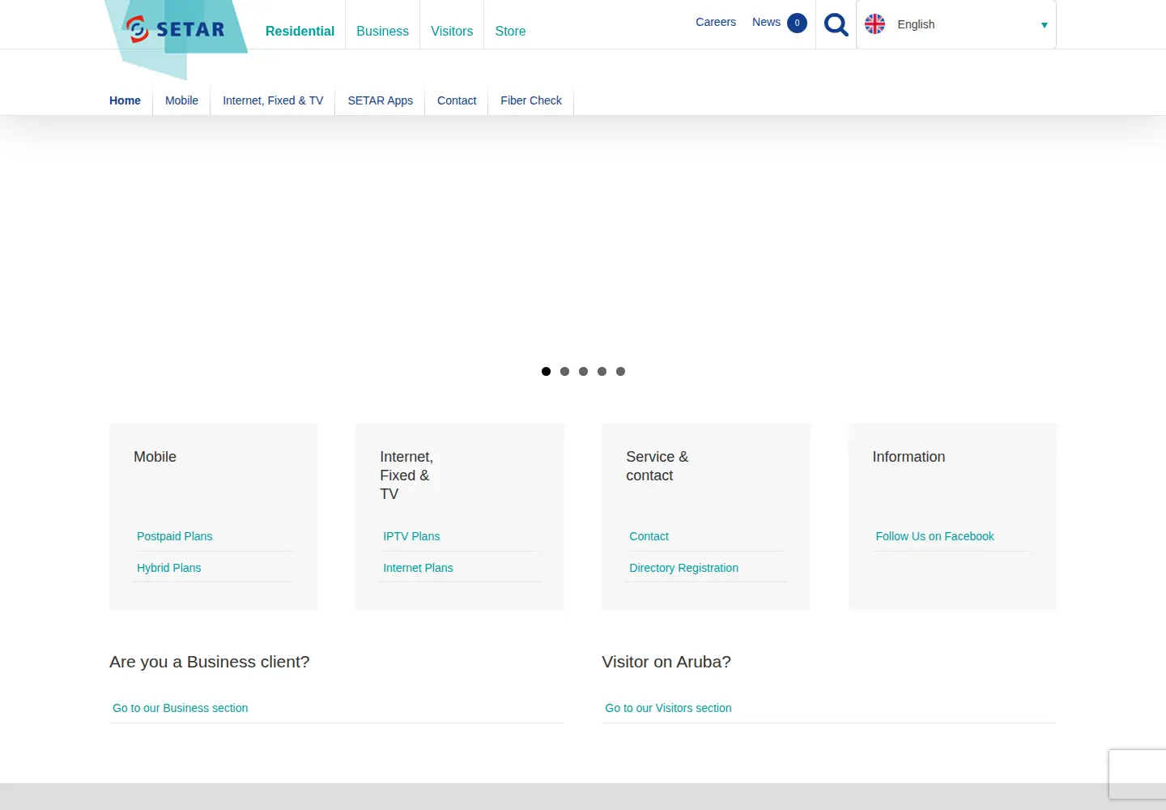The height and width of the screenshot is (810, 1166).
Task: Go to our Business section link
Action: click(180, 708)
